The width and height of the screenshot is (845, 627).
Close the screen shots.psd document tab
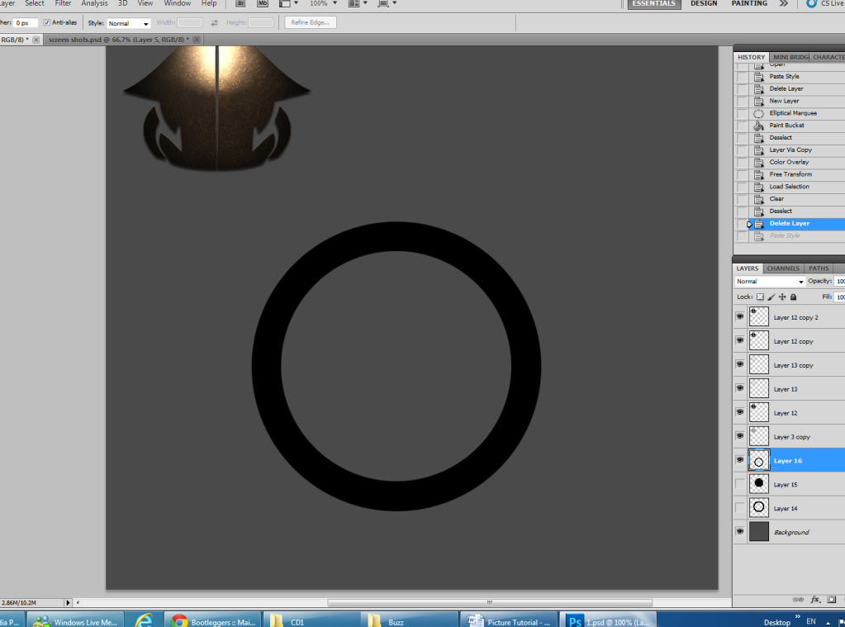(197, 40)
